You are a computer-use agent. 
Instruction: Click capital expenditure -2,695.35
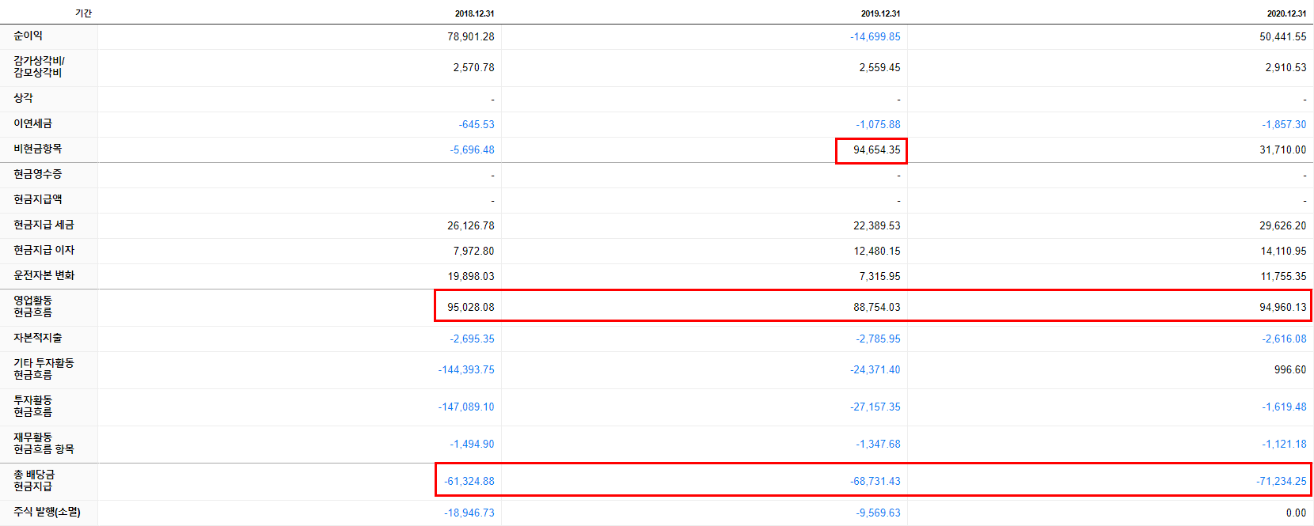coord(472,339)
